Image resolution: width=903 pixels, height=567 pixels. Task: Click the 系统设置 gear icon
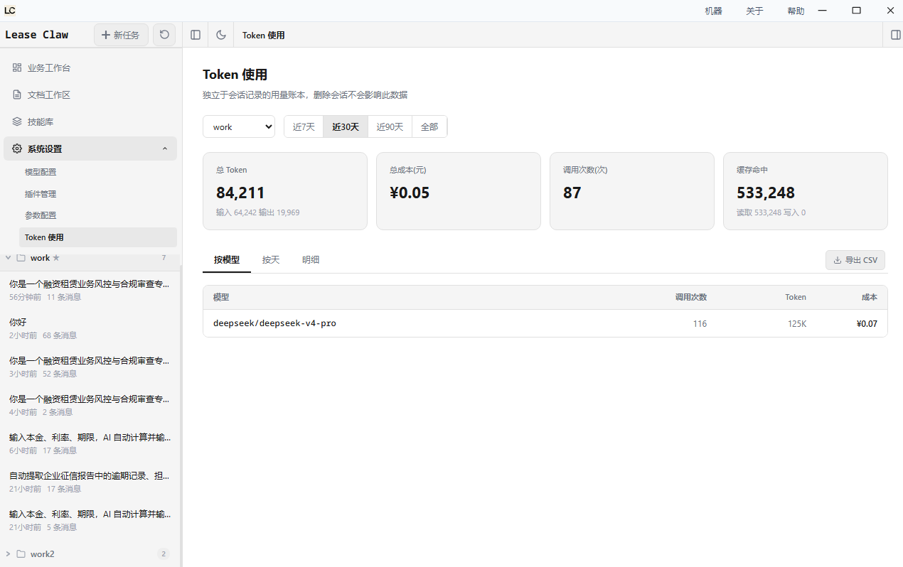(x=17, y=148)
